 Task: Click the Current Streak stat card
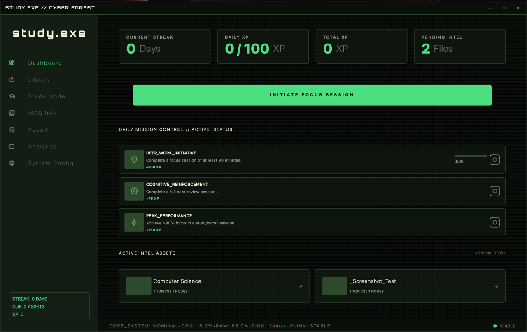tap(165, 47)
